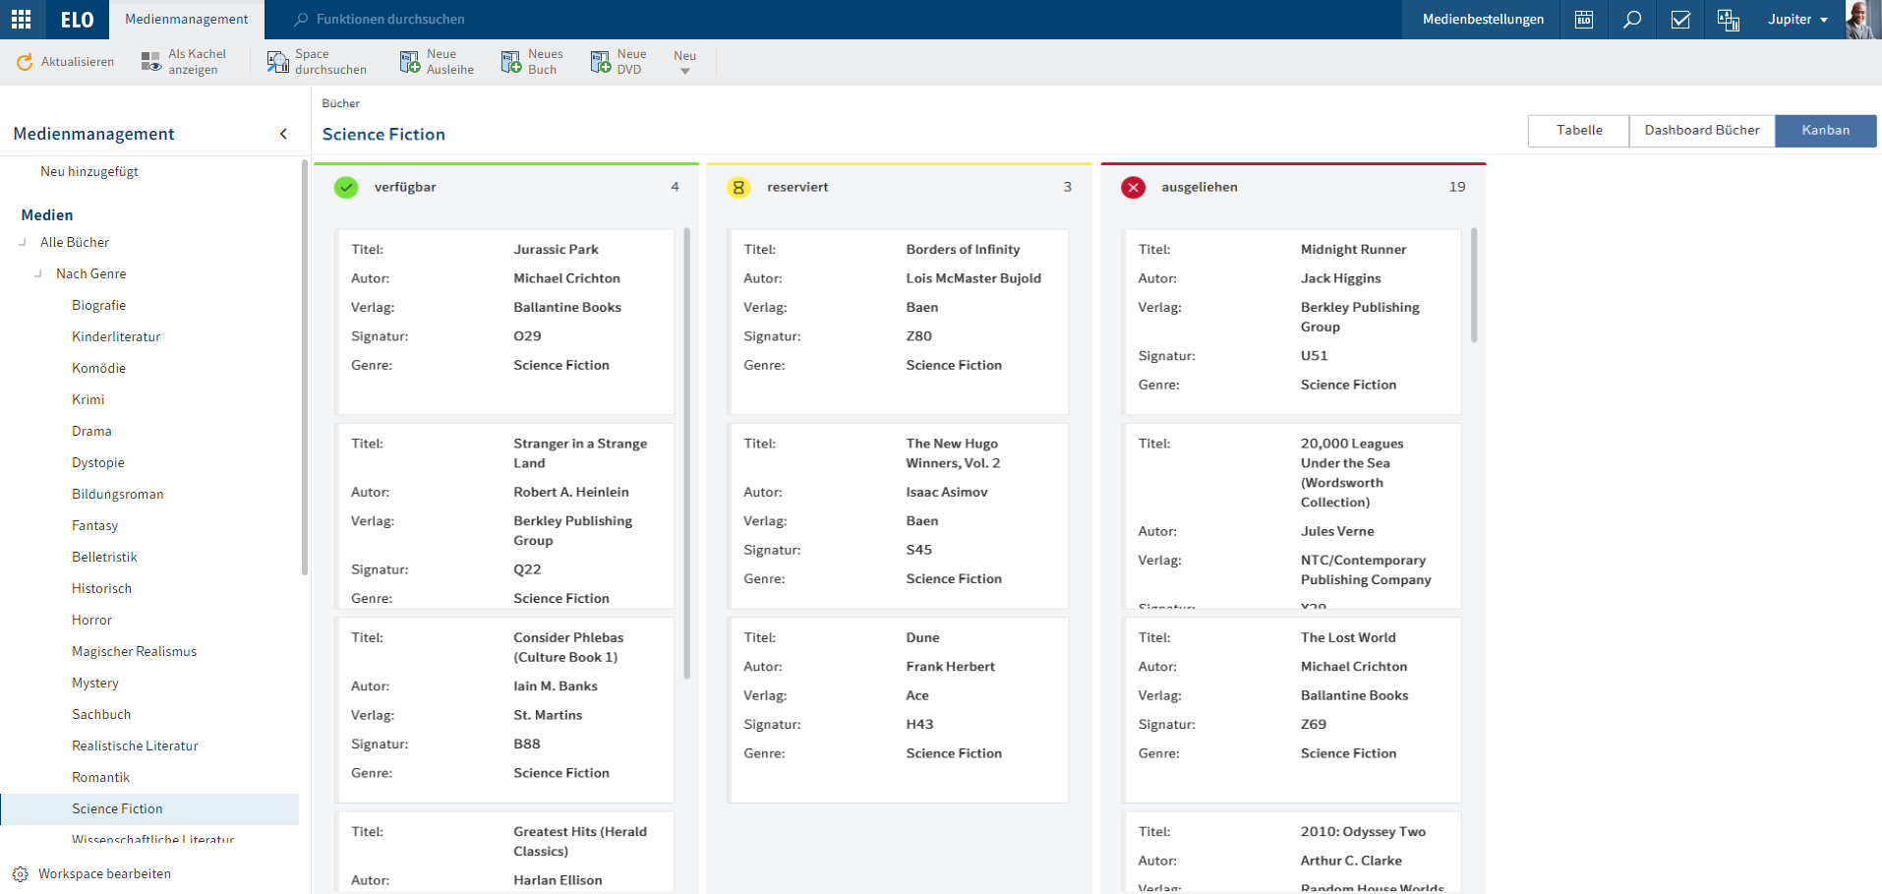Select the Kinderliteratur genre
Screen dimensions: 1882x894
(x=116, y=336)
